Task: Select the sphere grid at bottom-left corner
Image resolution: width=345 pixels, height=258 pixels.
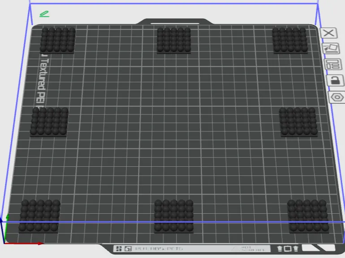Action: [39, 216]
